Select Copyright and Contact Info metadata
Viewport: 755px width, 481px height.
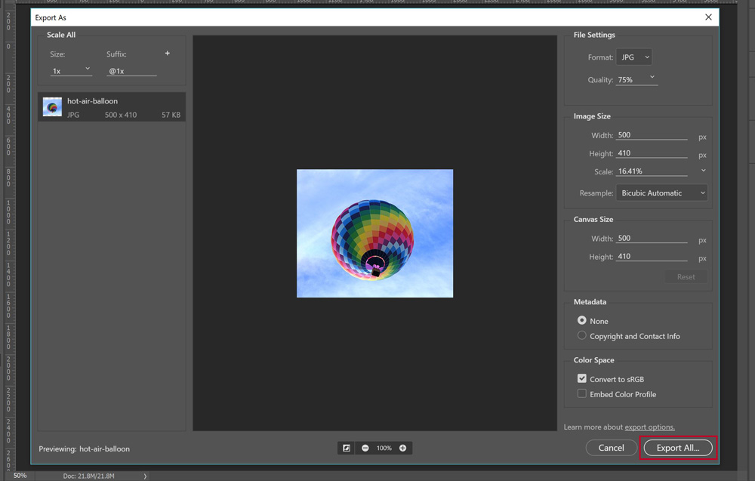tap(581, 335)
